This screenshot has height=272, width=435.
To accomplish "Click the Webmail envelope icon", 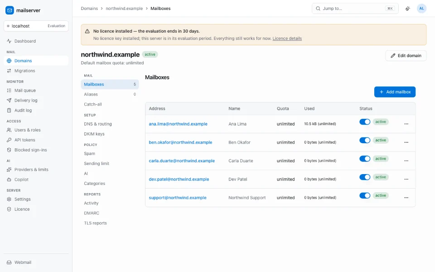I will pyautogui.click(x=9, y=262).
